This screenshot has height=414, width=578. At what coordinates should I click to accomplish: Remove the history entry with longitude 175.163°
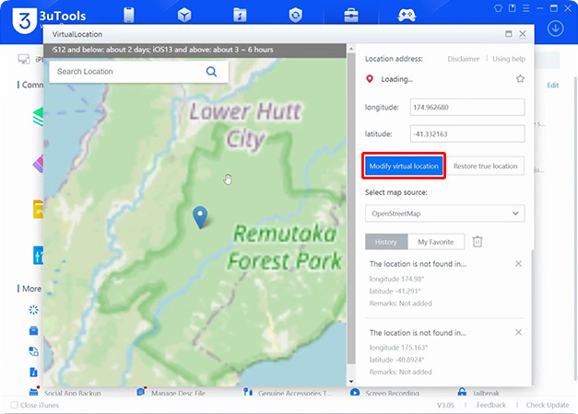coord(518,332)
